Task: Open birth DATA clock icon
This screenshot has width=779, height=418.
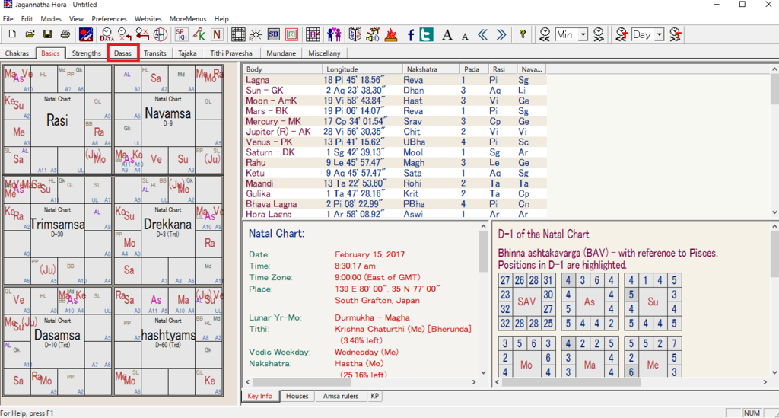Action: (x=107, y=34)
